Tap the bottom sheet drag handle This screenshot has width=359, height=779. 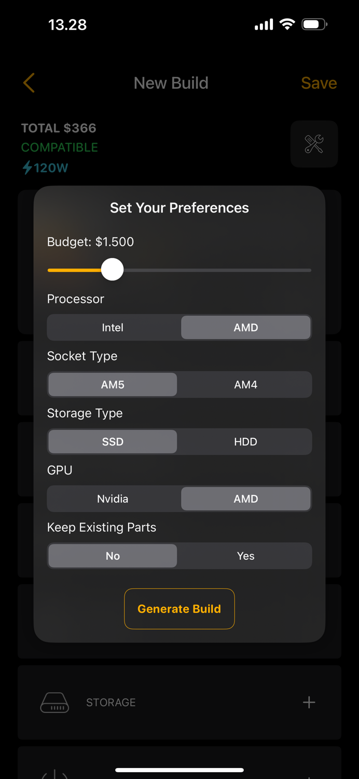tap(179, 770)
